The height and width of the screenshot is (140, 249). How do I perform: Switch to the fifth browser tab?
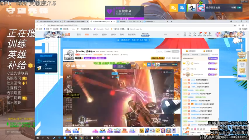[x=156, y=21]
